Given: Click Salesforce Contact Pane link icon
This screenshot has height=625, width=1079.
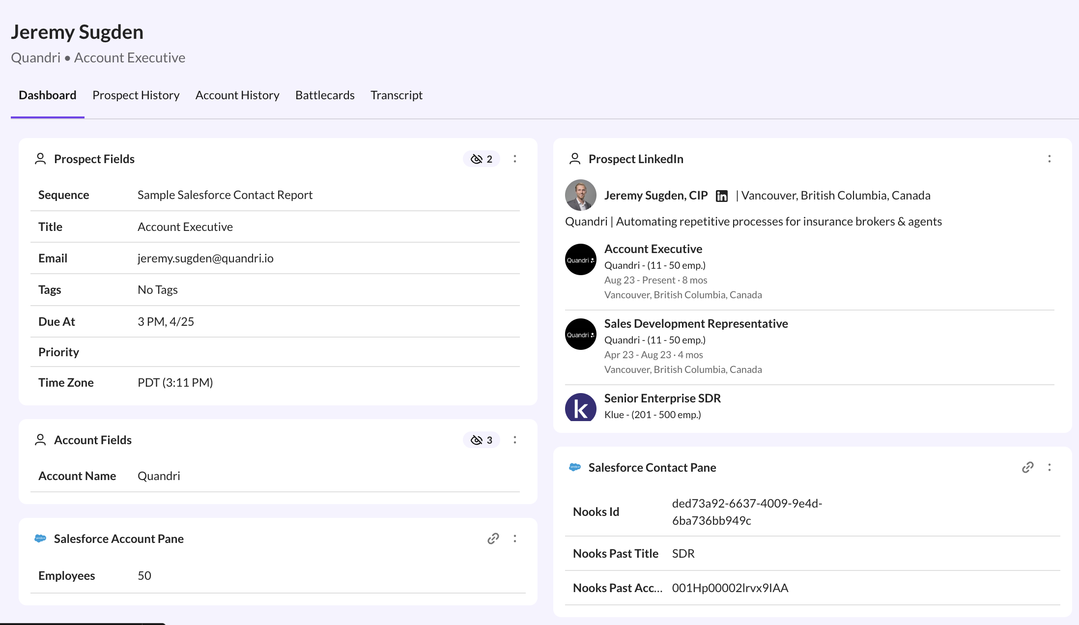Looking at the screenshot, I should click(1028, 468).
